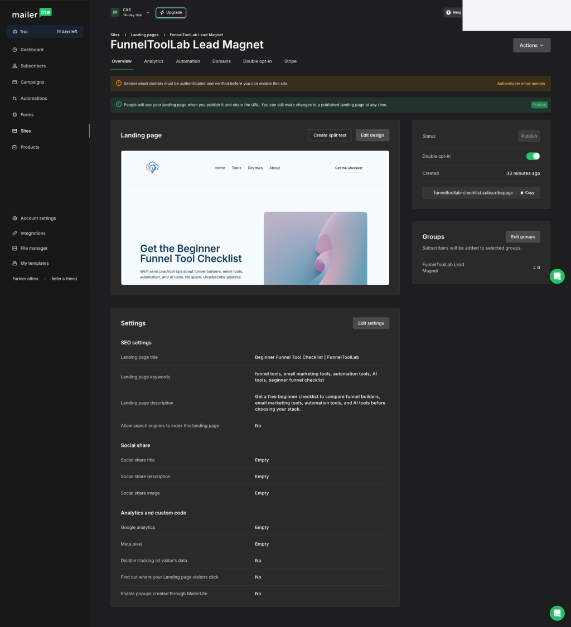The width and height of the screenshot is (571, 627).
Task: Switch to the Overview tab
Action: [121, 61]
